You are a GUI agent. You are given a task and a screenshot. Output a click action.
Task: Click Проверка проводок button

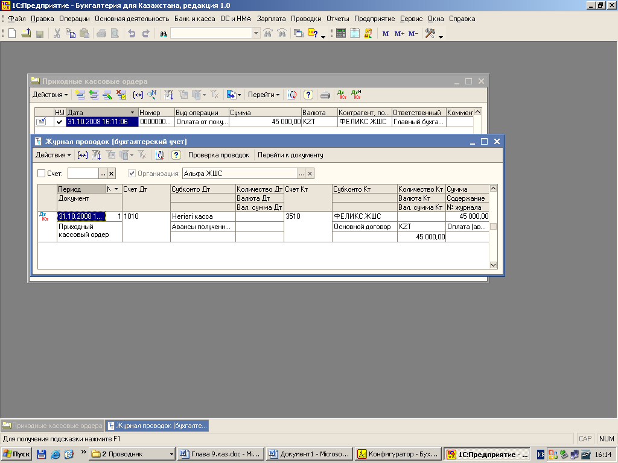click(218, 155)
